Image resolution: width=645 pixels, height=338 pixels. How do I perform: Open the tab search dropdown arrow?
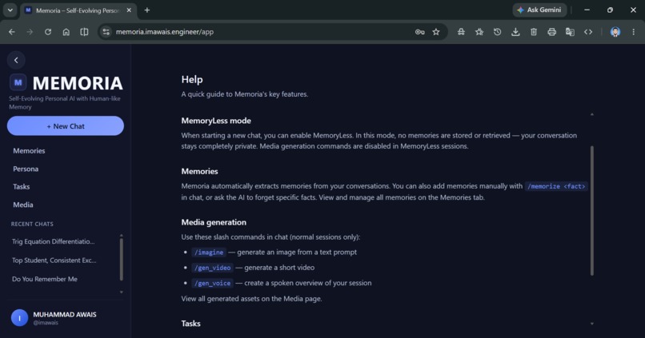click(x=10, y=10)
